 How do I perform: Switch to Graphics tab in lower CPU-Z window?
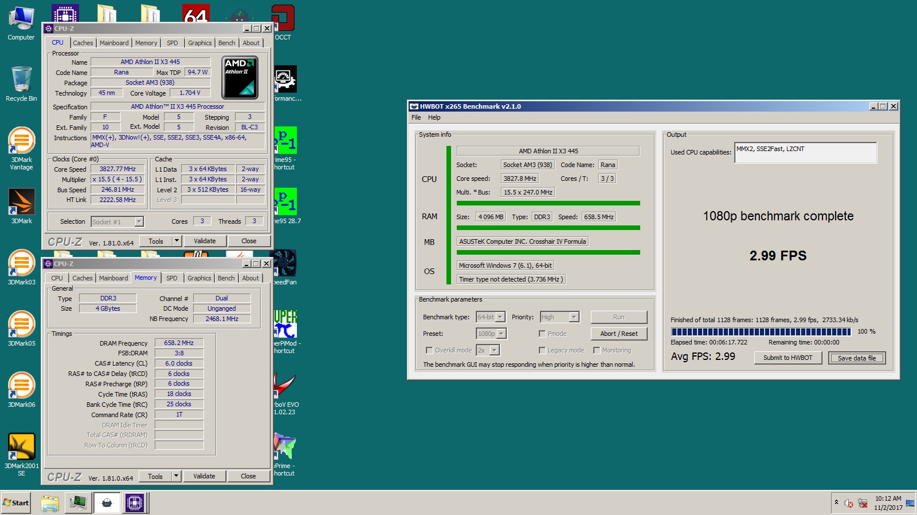click(x=199, y=278)
